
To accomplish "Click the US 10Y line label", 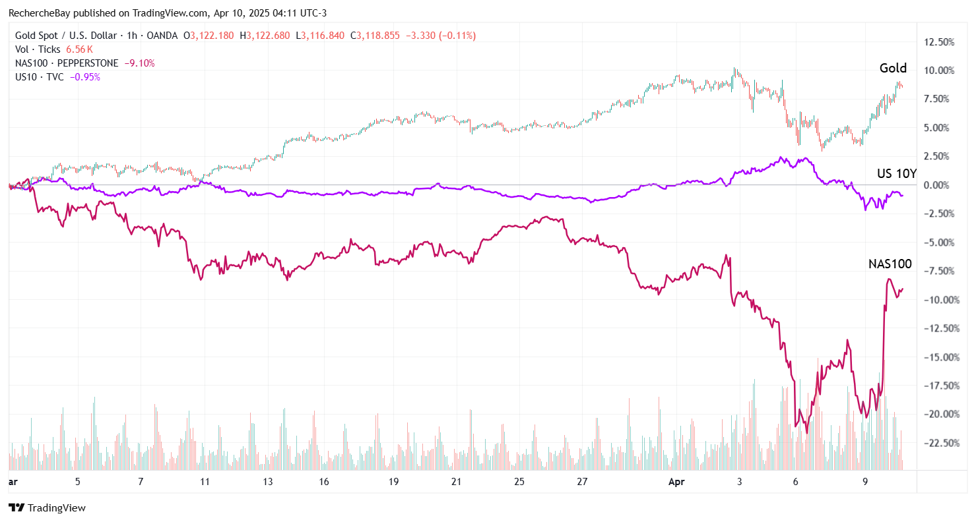I will coord(897,173).
